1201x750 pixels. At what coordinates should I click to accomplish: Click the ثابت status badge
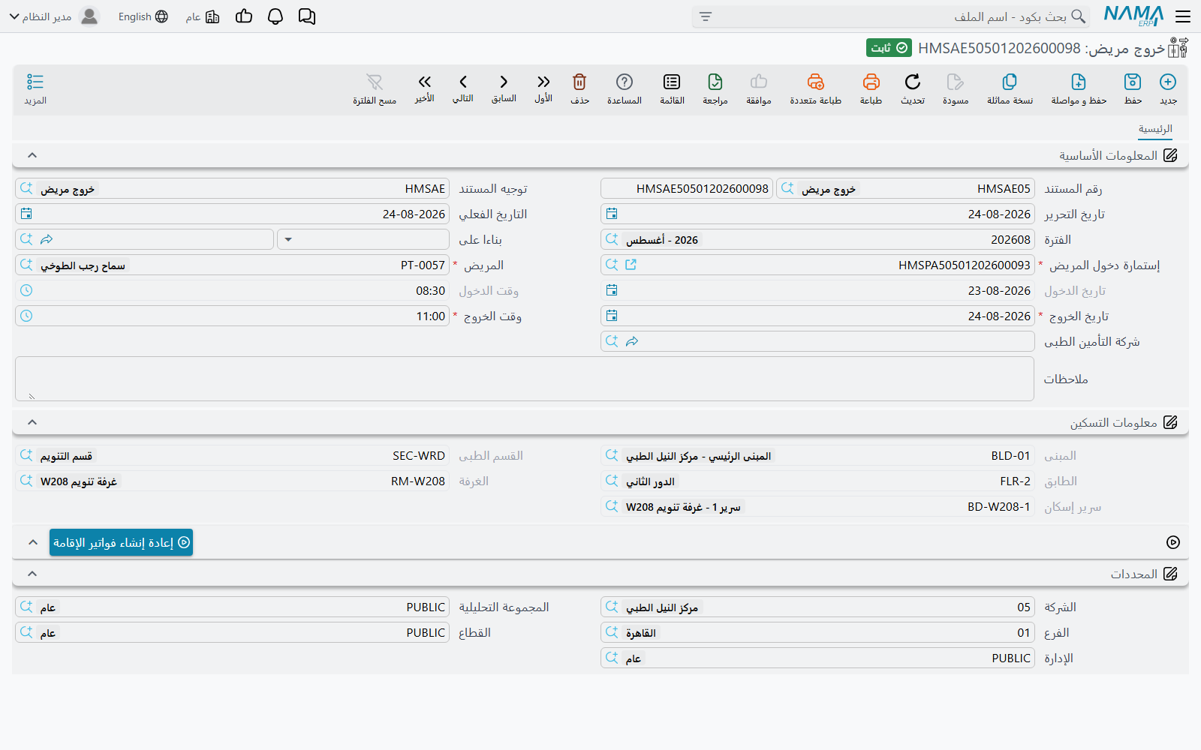point(889,48)
